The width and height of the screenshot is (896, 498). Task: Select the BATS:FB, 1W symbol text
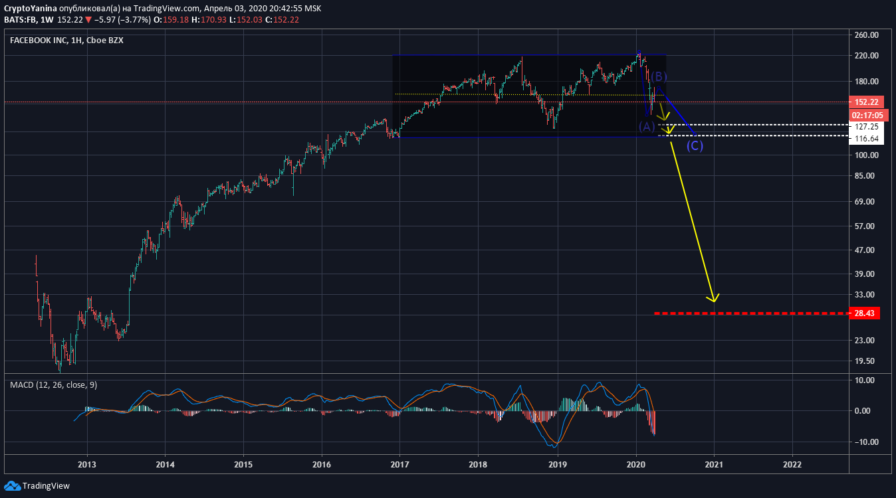coord(29,20)
